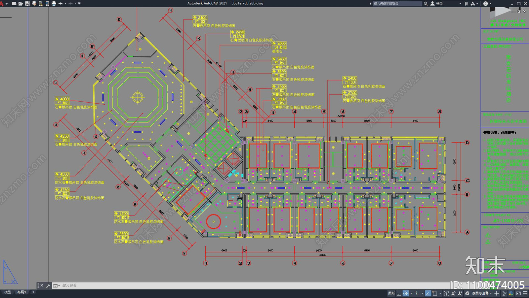Click the annotation scale plus icon
This screenshot has width=529, height=298.
pyautogui.click(x=497, y=293)
